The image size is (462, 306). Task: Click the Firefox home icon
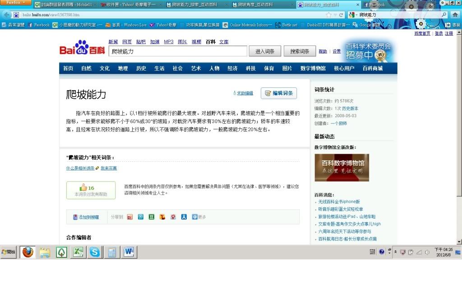pyautogui.click(x=455, y=15)
